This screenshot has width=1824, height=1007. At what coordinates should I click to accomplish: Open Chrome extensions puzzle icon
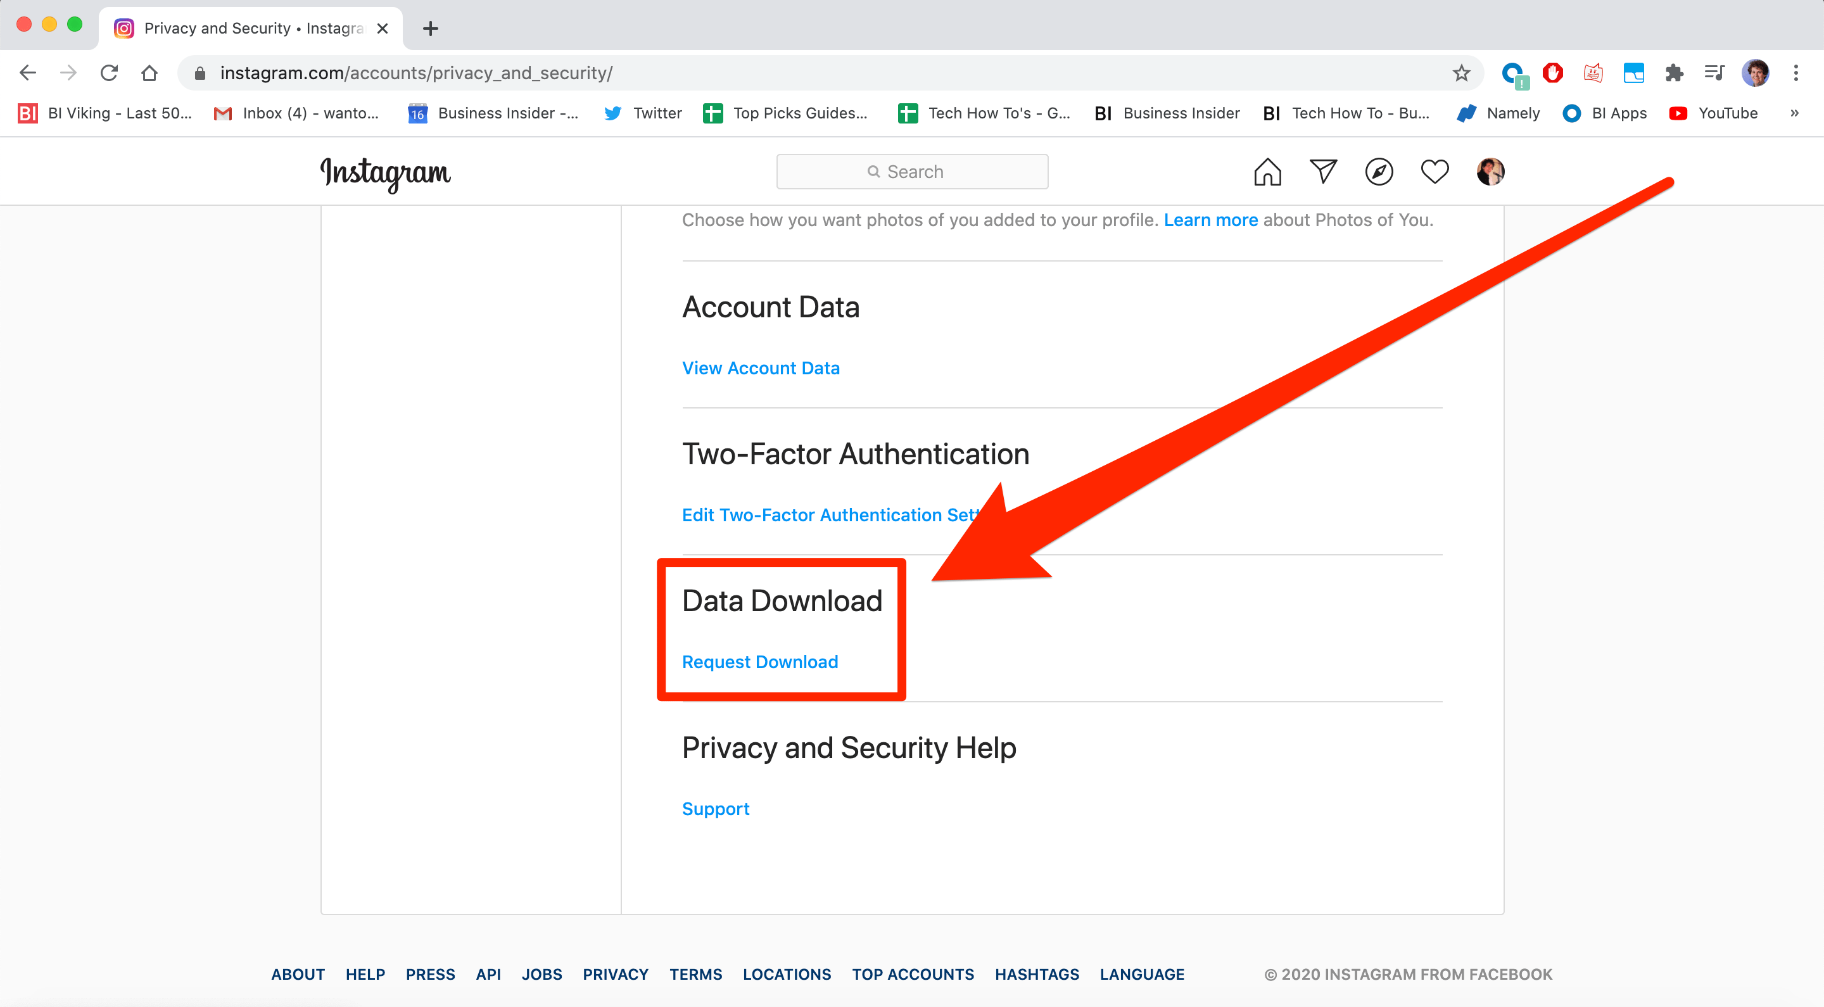(x=1674, y=73)
